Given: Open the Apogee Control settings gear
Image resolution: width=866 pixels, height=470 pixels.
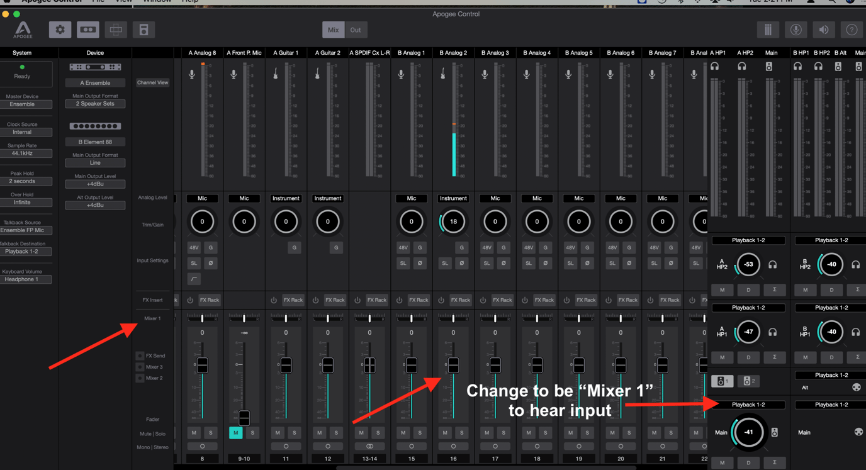Looking at the screenshot, I should coord(60,29).
